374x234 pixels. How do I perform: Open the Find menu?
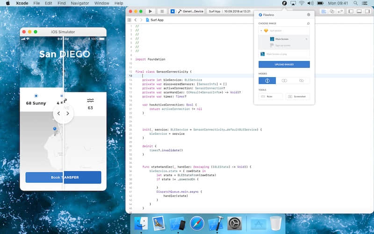pos(62,3)
